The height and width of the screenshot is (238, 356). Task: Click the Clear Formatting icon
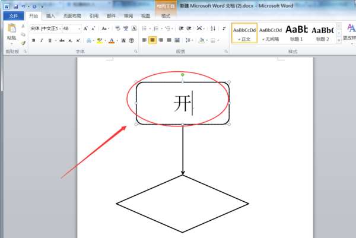pyautogui.click(x=117, y=28)
